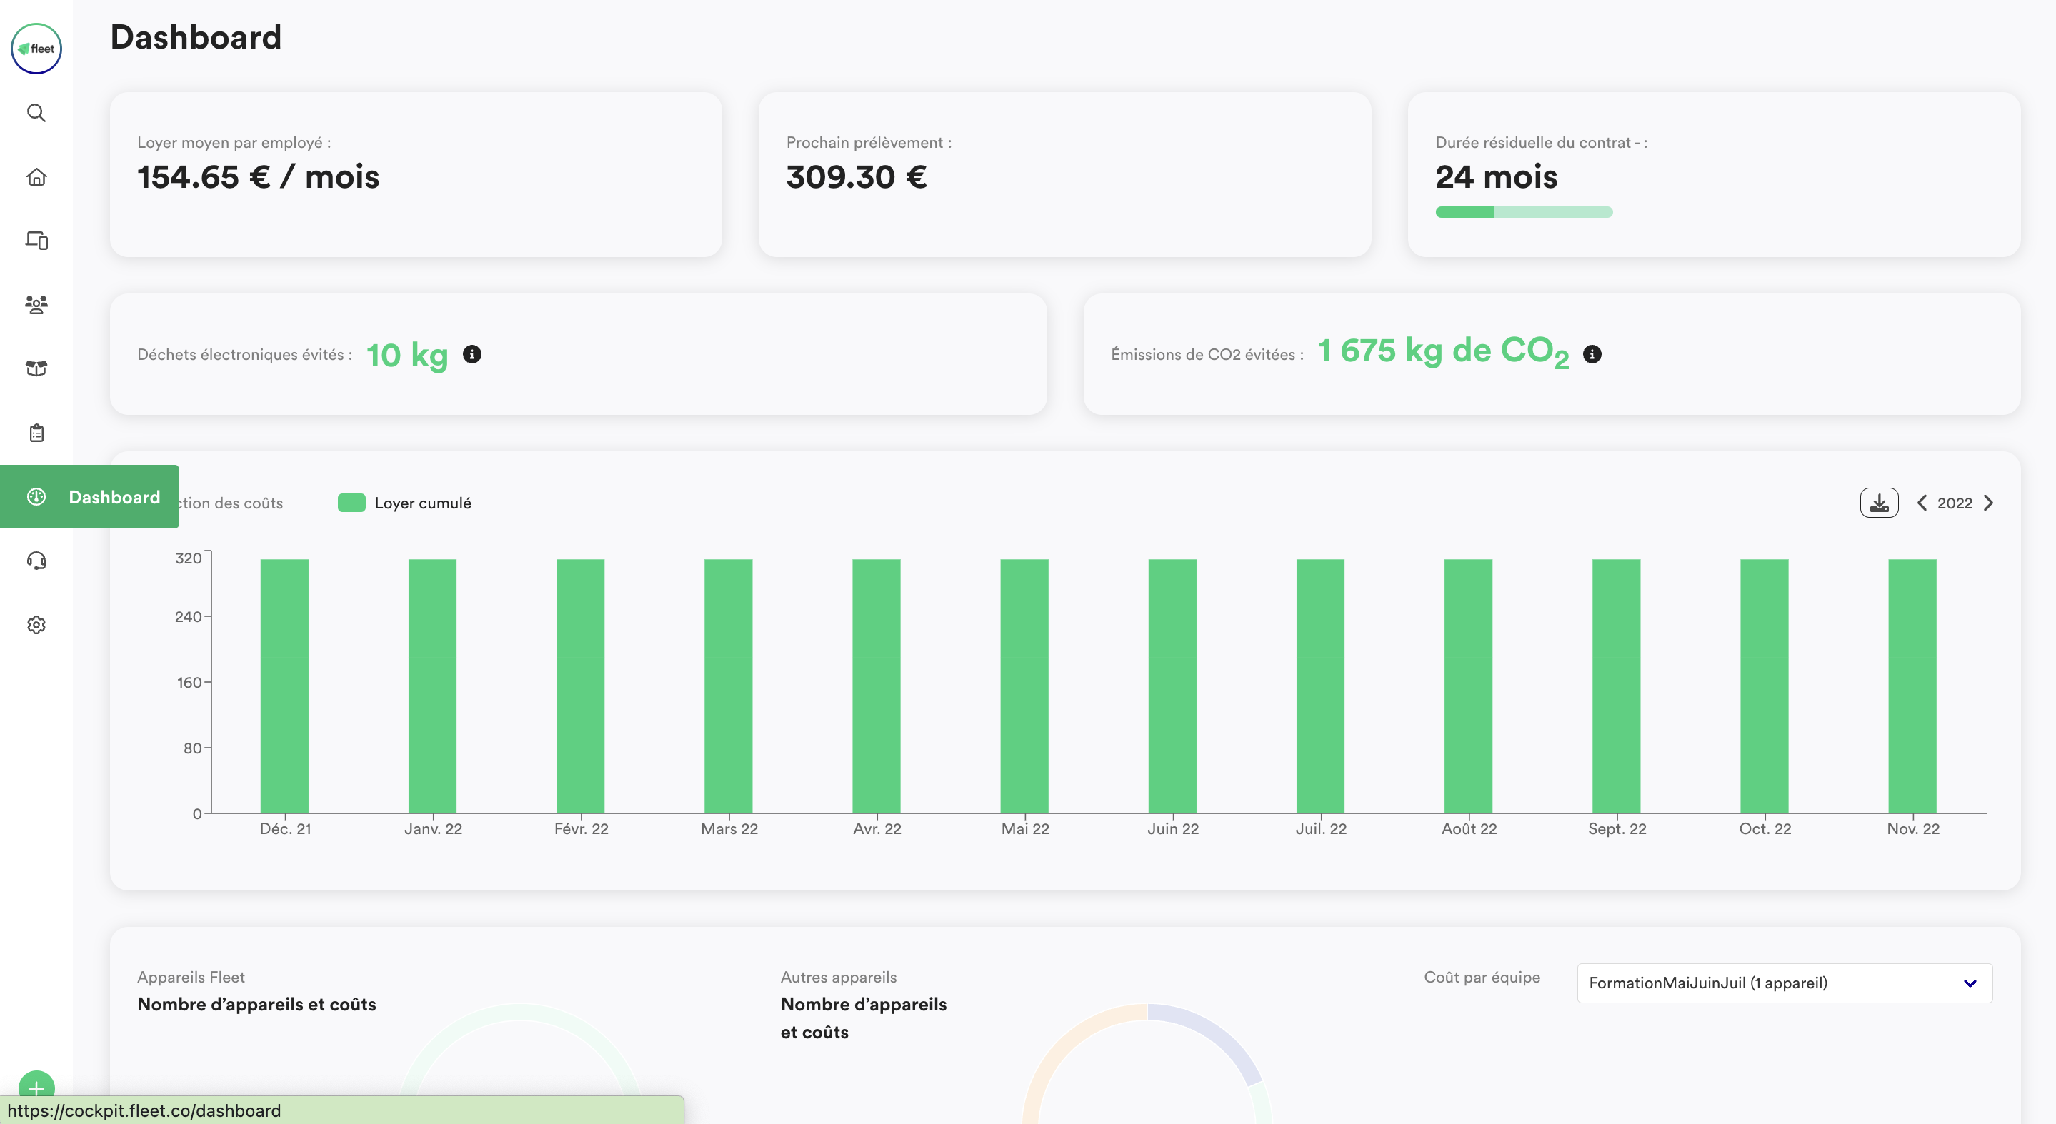Go to previous year in chart

tap(1922, 503)
